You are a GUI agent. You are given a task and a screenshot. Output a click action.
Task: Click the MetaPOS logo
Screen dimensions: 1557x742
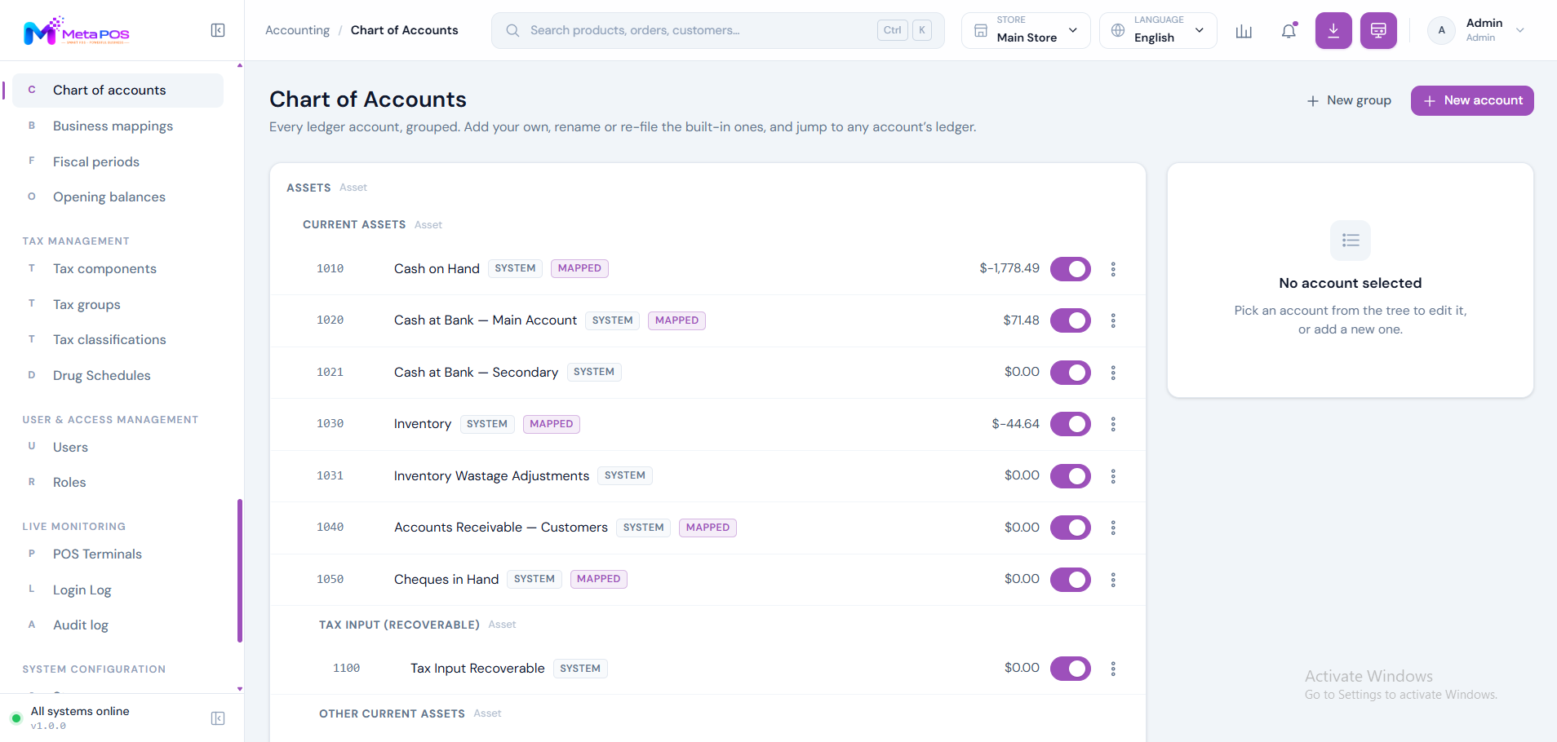(x=77, y=31)
